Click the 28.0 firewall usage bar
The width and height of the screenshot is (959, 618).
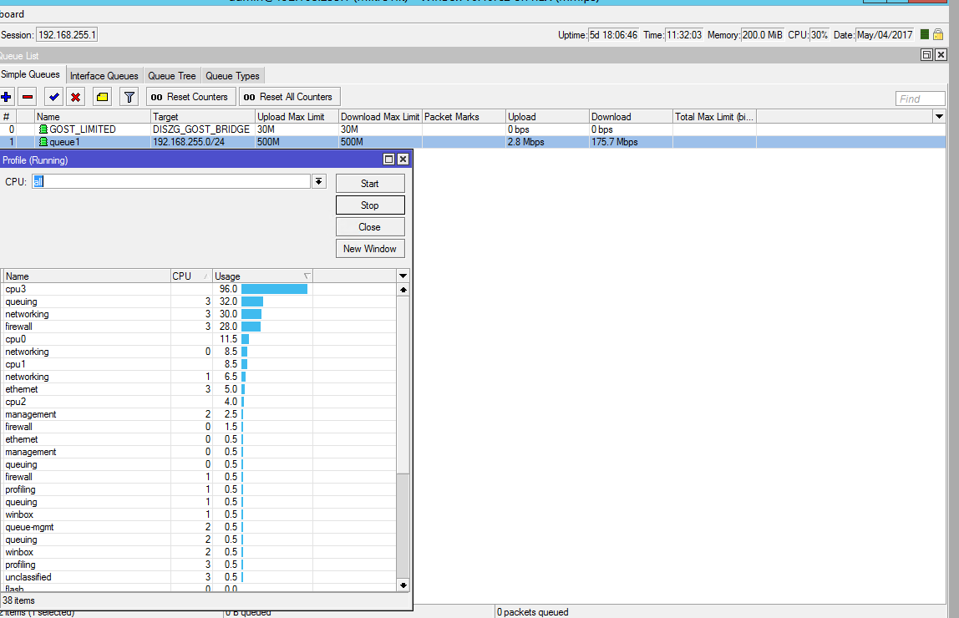pyautogui.click(x=251, y=327)
